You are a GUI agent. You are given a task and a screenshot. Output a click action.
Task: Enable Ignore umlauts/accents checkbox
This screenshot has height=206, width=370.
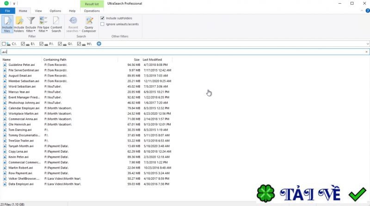pos(102,24)
